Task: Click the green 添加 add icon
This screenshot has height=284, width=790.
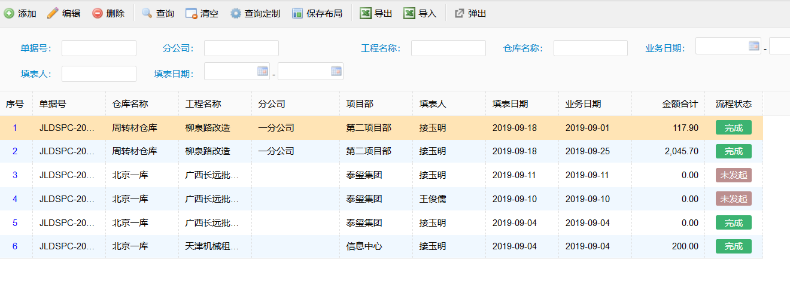Action: (9, 13)
